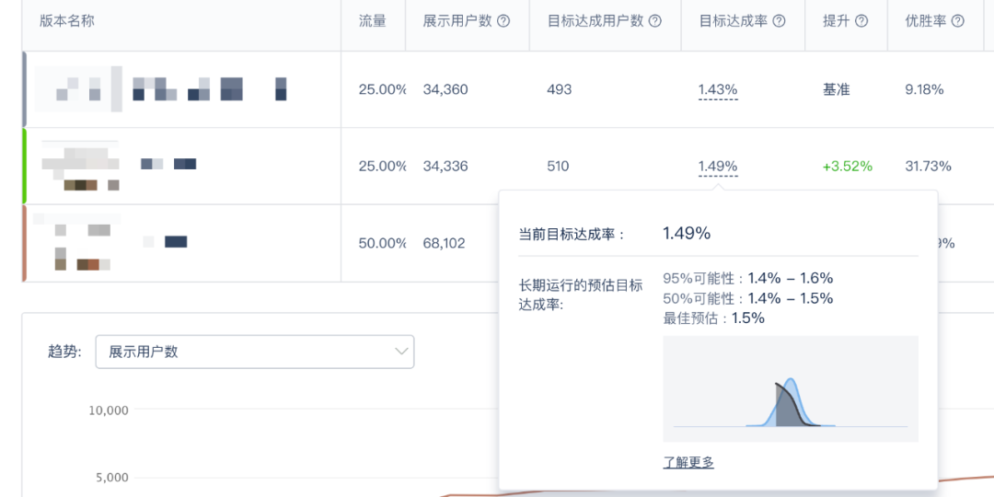Click the question mark icon beside 优胜率
Image resolution: width=994 pixels, height=497 pixels.
(957, 21)
